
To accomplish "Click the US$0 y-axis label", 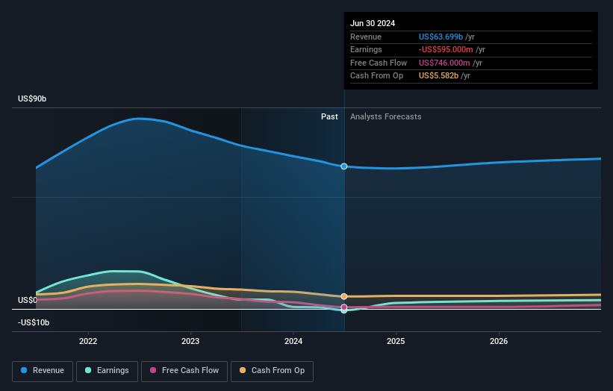I will click(28, 300).
